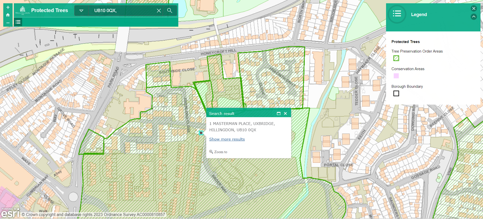
Task: Toggle the list widget below Protected Trees title
Action: (x=18, y=22)
